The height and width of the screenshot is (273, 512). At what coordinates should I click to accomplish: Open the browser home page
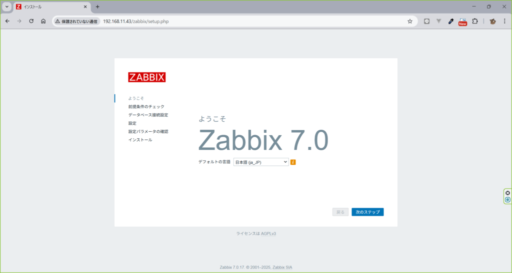point(43,21)
